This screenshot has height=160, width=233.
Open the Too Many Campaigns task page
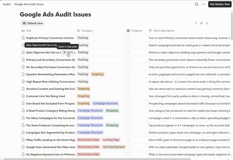[x=51, y=118]
